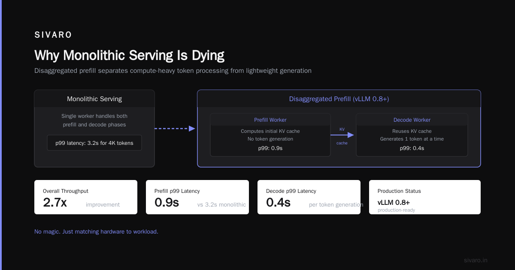Click the 'p99: 0.4s' value
The height and width of the screenshot is (270, 515).
(412, 148)
